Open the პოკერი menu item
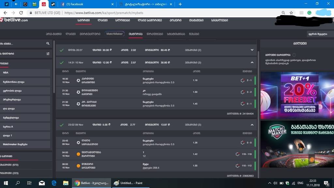This screenshot has width=334, height=188. pos(175,20)
